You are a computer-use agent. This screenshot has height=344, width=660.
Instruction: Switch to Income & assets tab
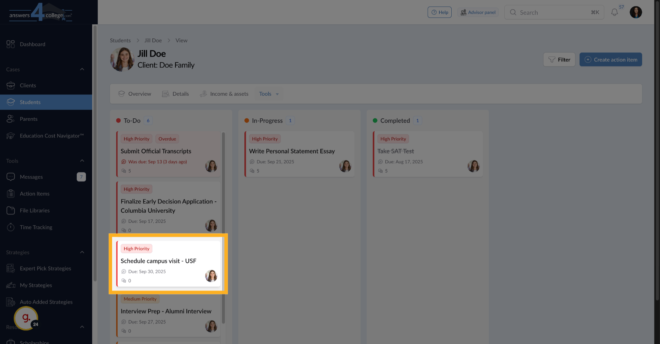point(224,94)
